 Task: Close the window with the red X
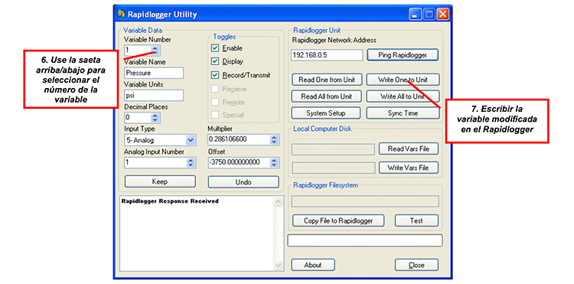pyautogui.click(x=443, y=15)
